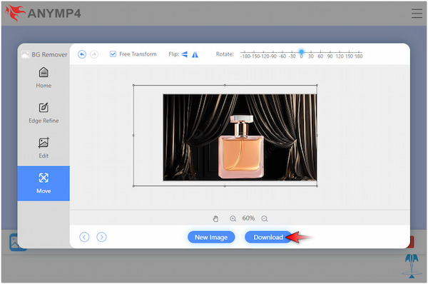Click the previous step chevron
The image size is (428, 284).
coord(84,237)
